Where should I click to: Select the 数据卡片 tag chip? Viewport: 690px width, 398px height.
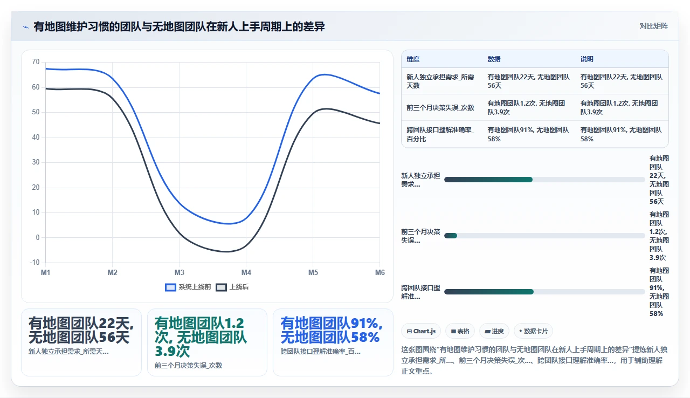(x=534, y=331)
